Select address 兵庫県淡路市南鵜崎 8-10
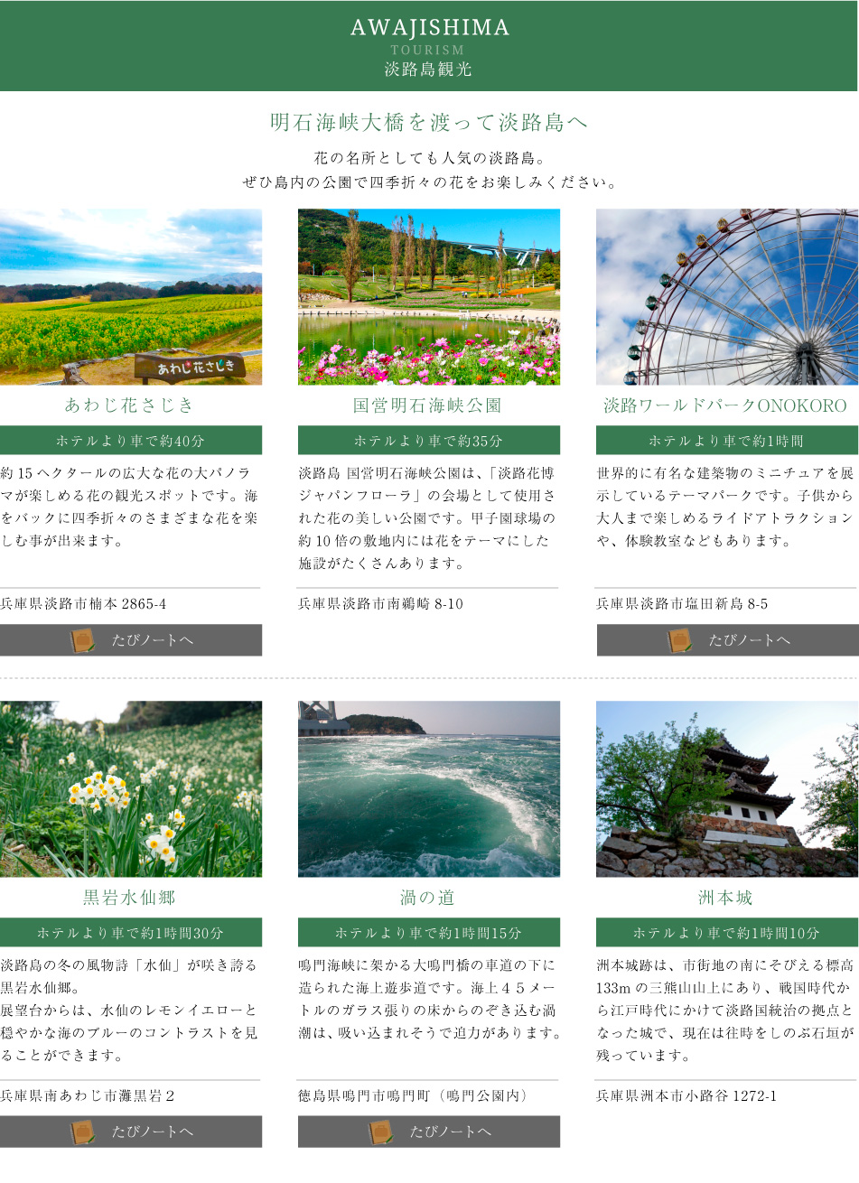The width and height of the screenshot is (859, 1183). tap(381, 604)
